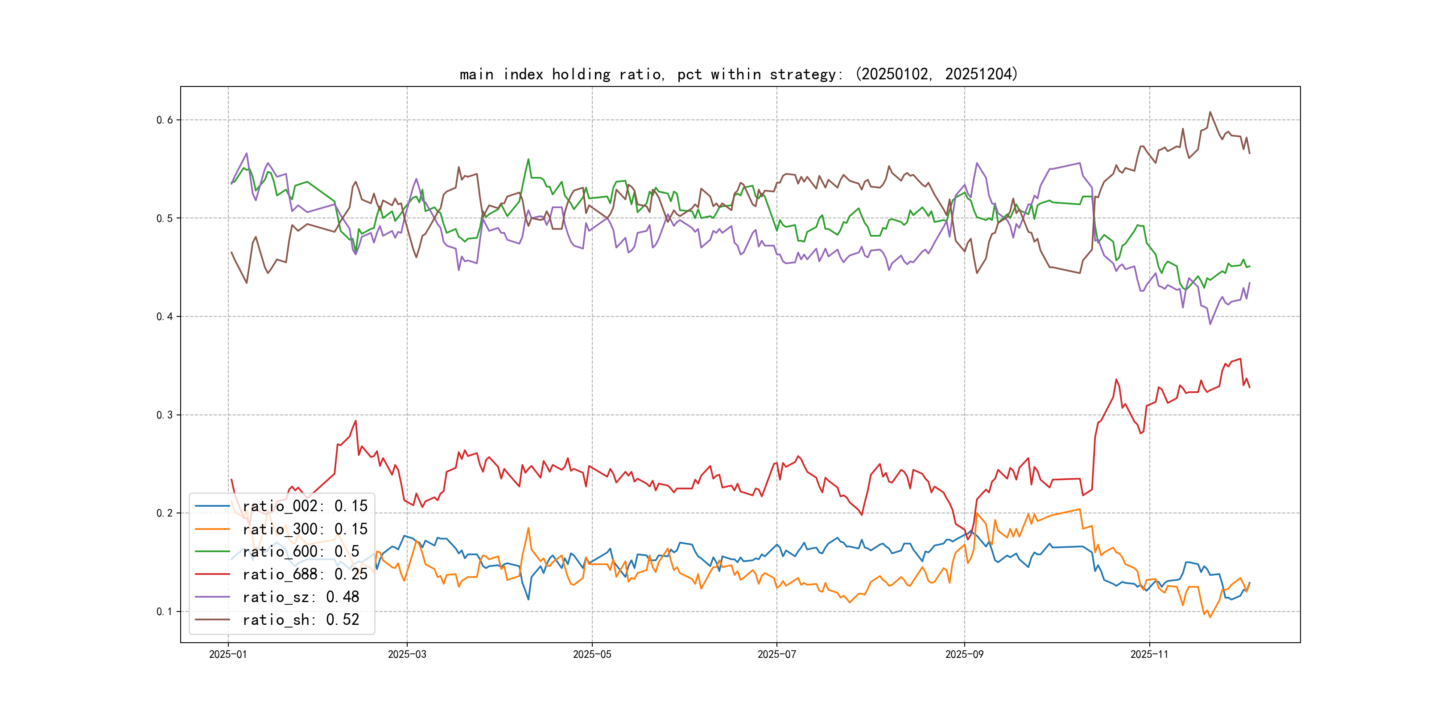The image size is (1445, 722).
Task: Click the red ratio_688 legend line
Action: point(212,574)
